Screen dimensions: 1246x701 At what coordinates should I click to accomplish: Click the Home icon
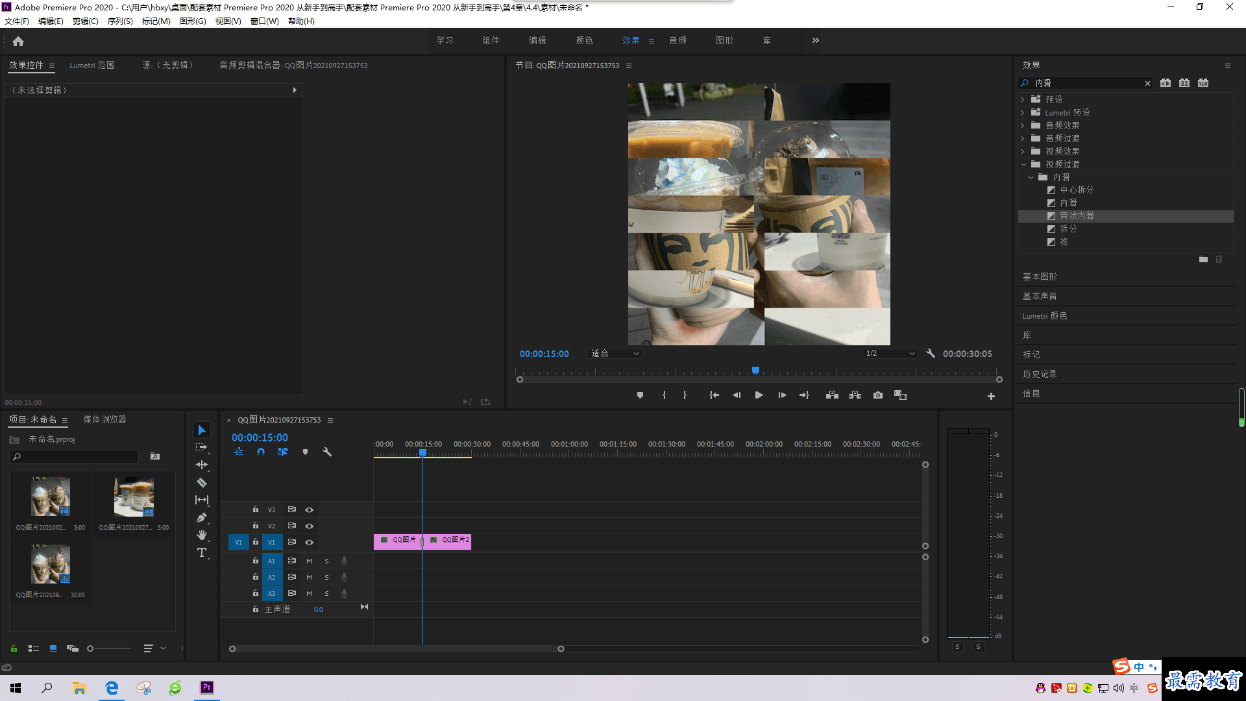[18, 41]
